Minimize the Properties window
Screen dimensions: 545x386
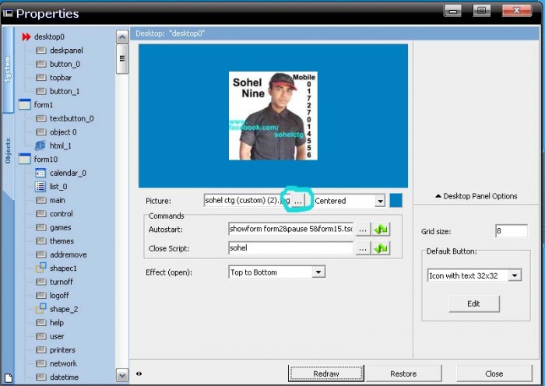[x=452, y=10]
